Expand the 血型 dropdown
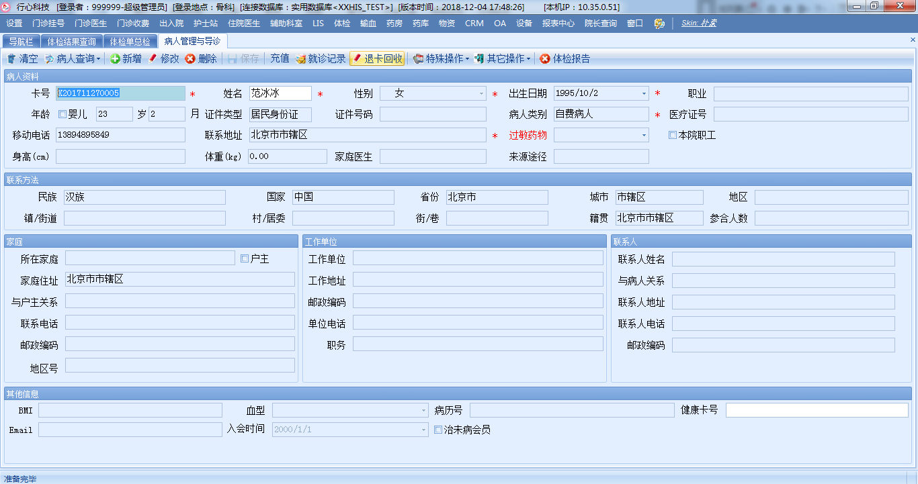Viewport: 918px width, 484px height. click(x=423, y=410)
